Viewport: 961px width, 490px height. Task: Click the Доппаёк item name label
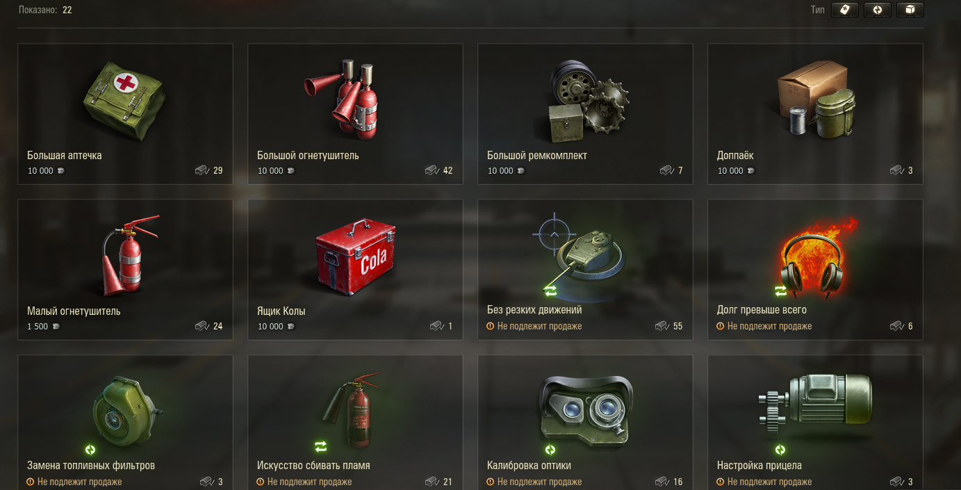click(735, 155)
